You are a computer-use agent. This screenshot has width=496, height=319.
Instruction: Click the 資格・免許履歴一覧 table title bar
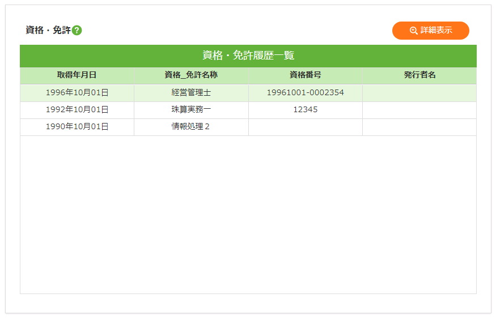tap(248, 56)
